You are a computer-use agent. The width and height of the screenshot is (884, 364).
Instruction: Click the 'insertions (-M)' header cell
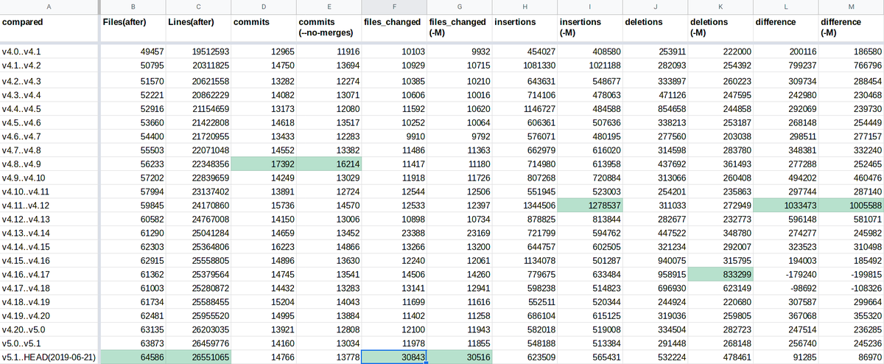[x=589, y=28]
